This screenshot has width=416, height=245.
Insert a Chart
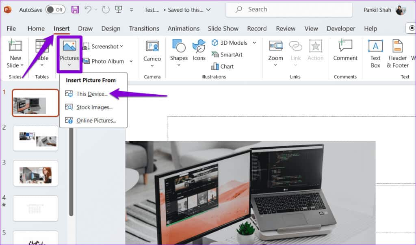click(x=223, y=66)
